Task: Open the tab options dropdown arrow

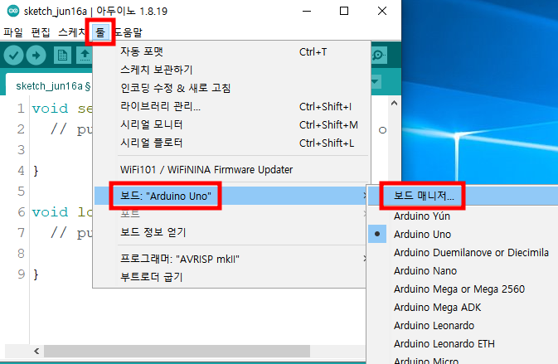Action: [376, 82]
